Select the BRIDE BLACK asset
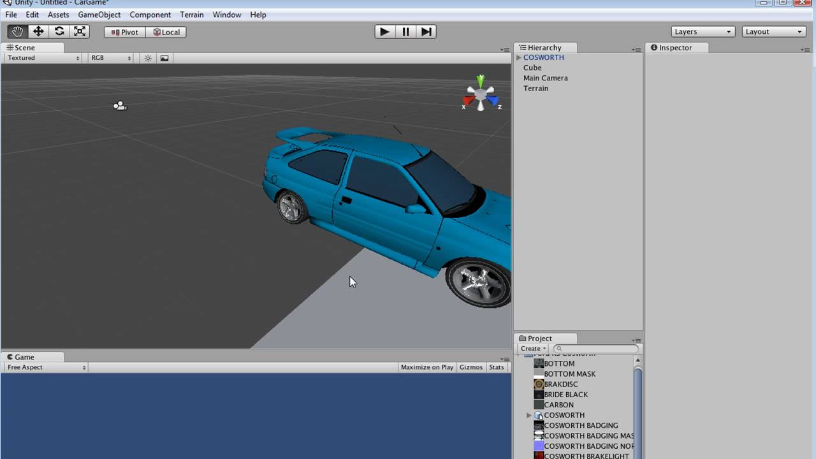The image size is (816, 459). coord(566,394)
